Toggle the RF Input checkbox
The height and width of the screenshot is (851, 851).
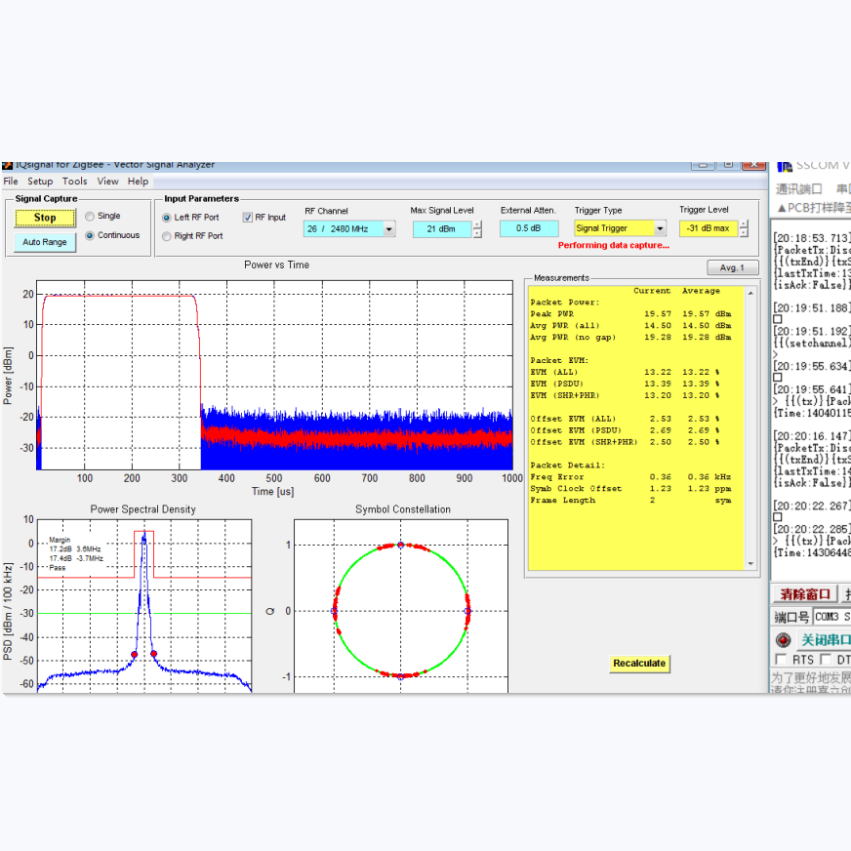click(248, 218)
